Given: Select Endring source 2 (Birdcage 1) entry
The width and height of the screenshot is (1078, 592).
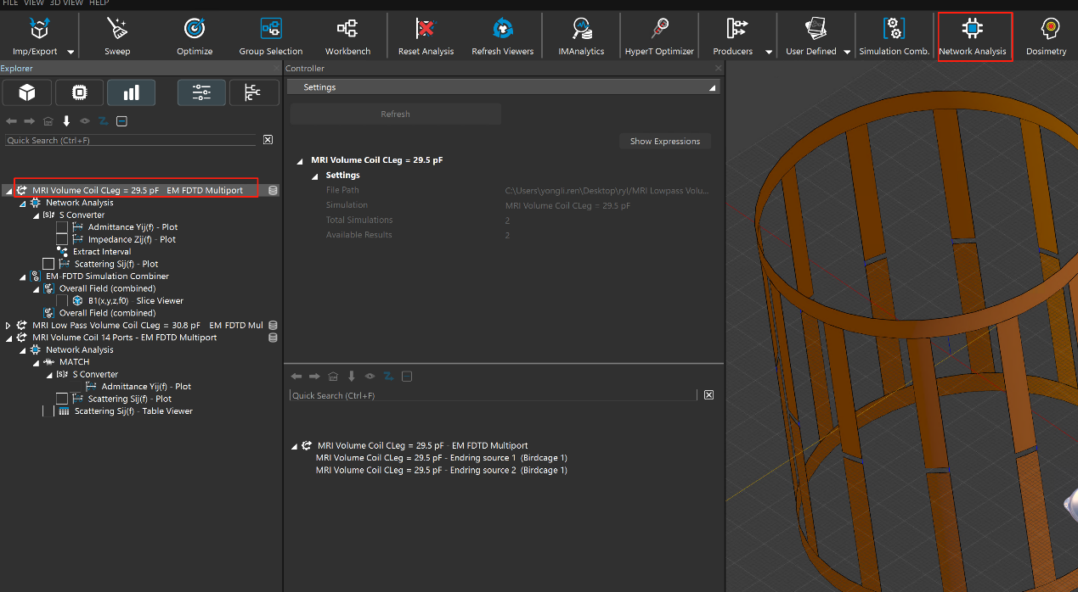Looking at the screenshot, I should pos(441,470).
